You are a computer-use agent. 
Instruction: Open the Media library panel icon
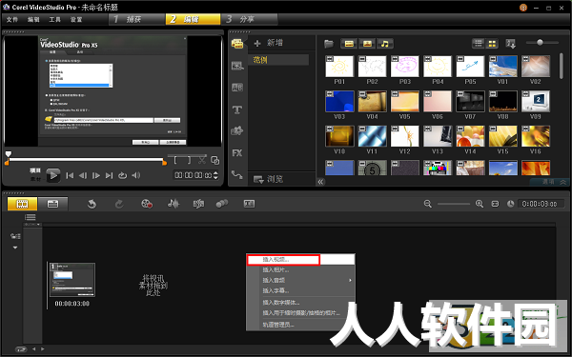click(x=237, y=44)
